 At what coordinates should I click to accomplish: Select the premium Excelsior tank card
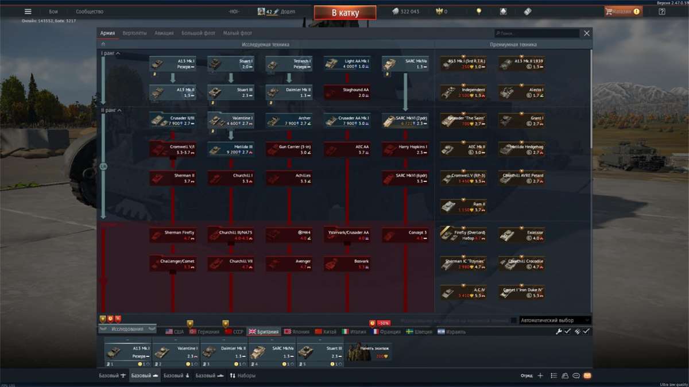[x=521, y=235]
